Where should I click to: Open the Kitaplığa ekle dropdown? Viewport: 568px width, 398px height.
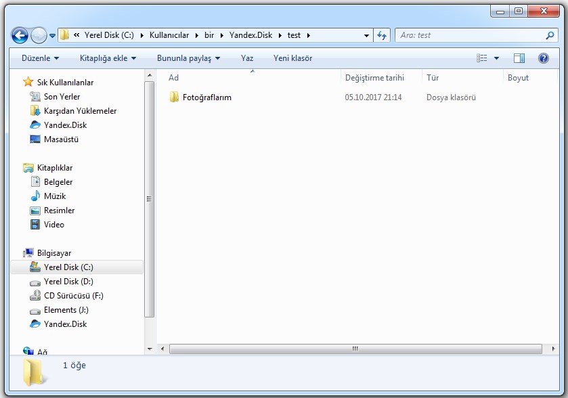108,58
